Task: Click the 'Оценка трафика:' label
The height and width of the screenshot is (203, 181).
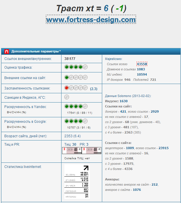Action: (18, 67)
